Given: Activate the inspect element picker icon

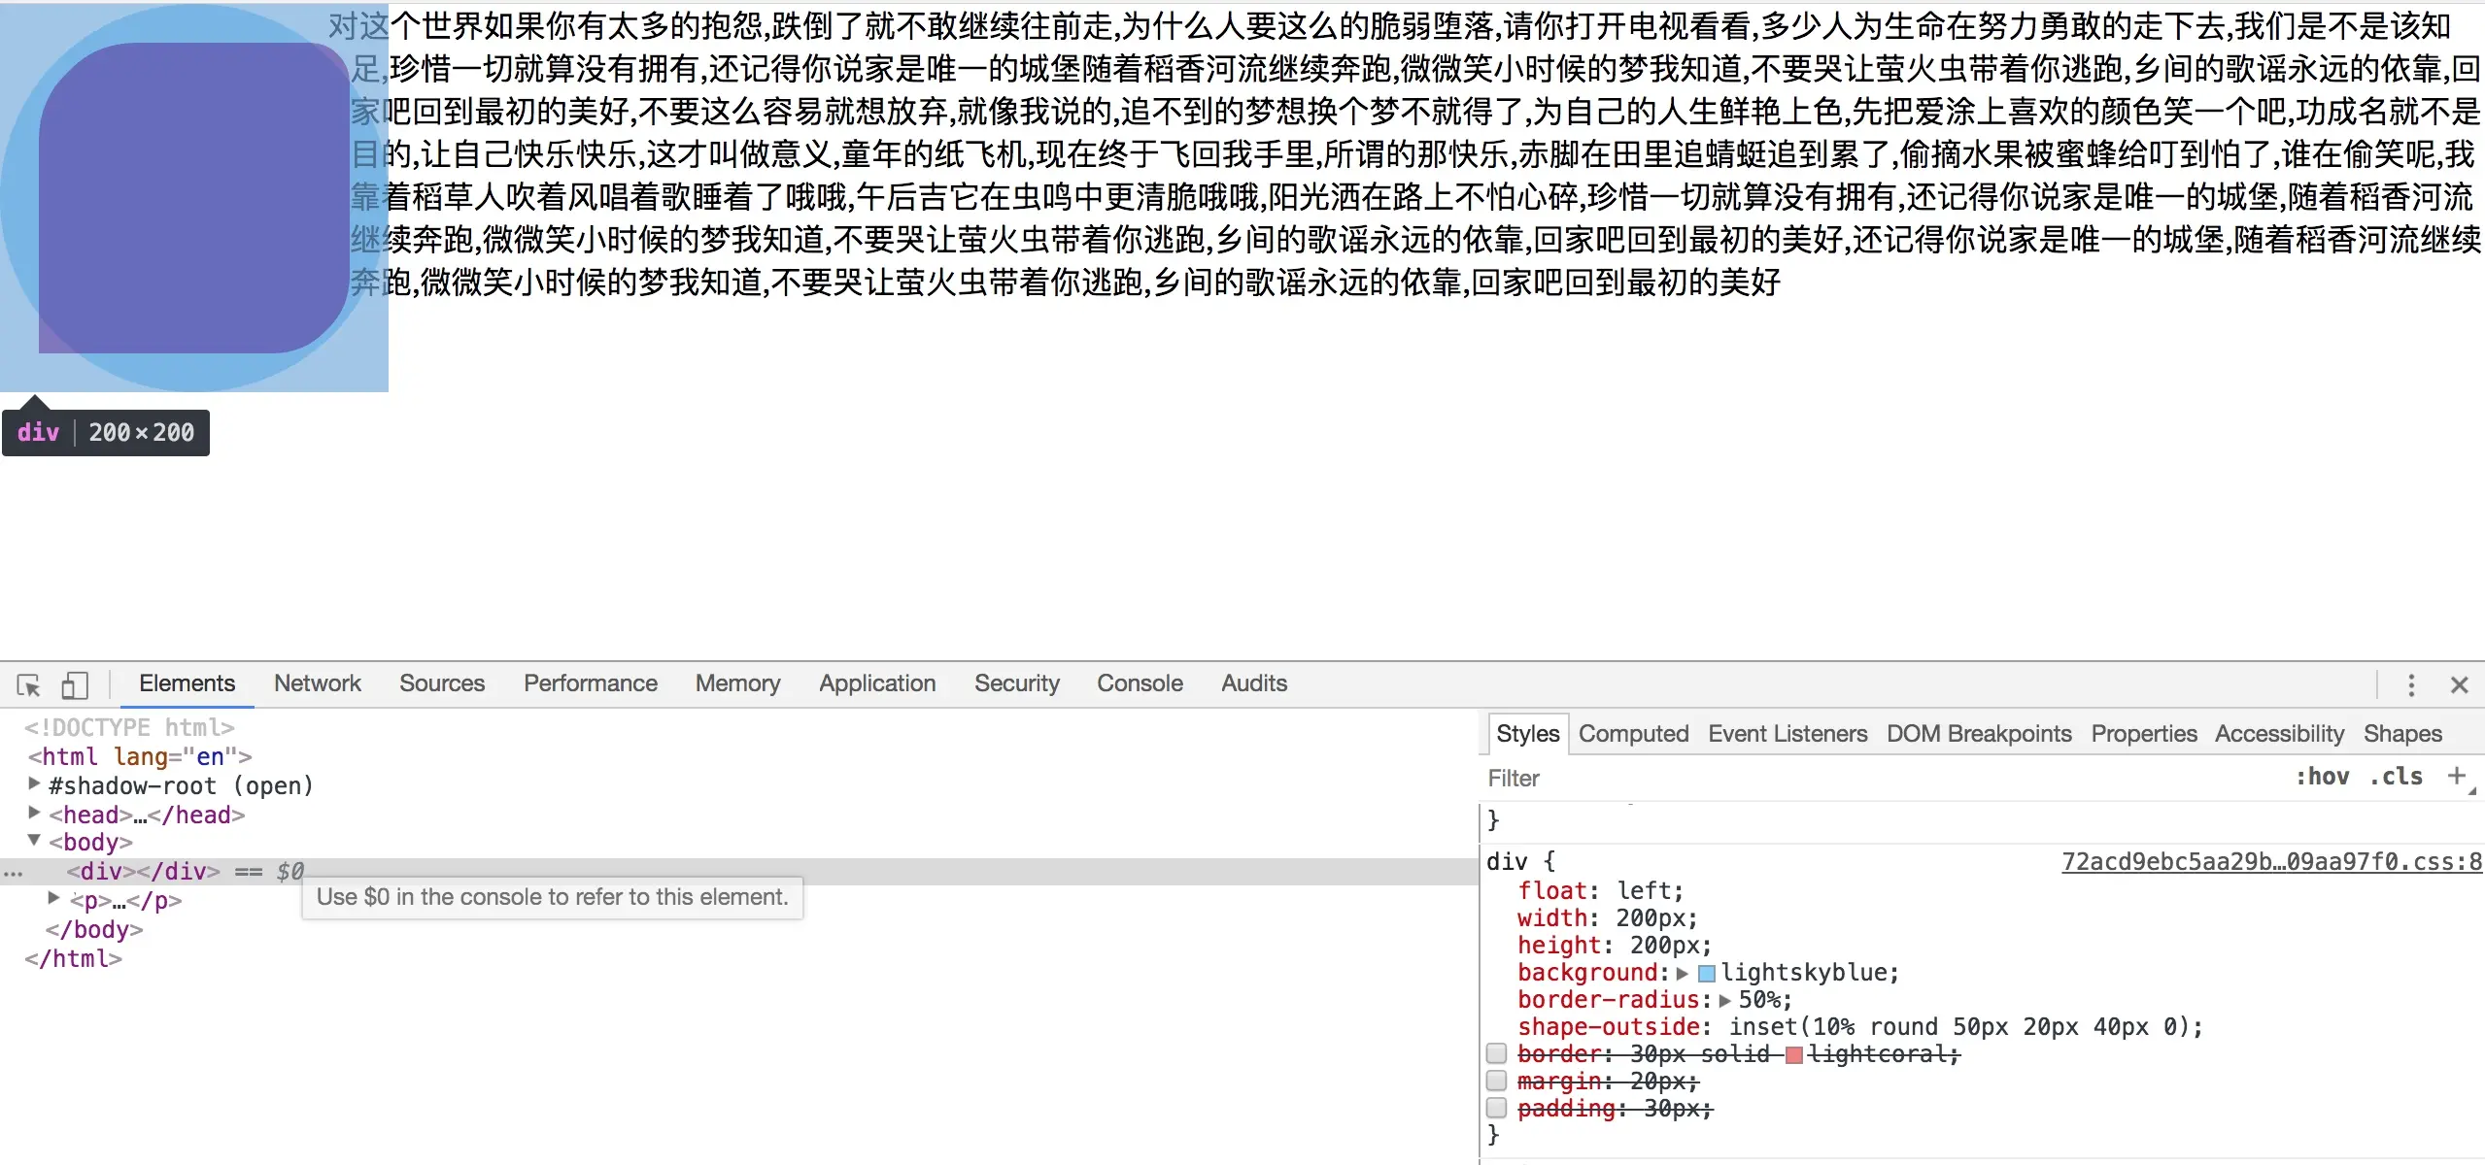Looking at the screenshot, I should [28, 685].
